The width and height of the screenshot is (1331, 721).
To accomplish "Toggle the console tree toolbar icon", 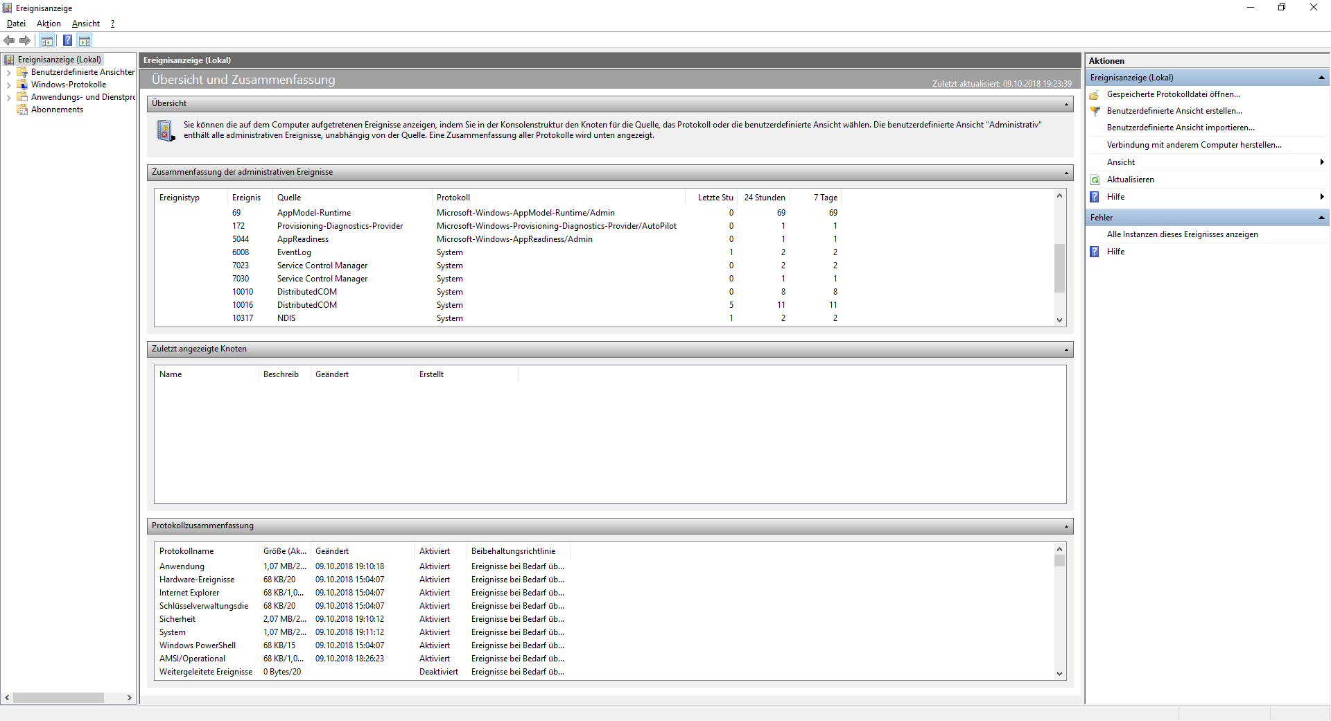I will pos(46,40).
